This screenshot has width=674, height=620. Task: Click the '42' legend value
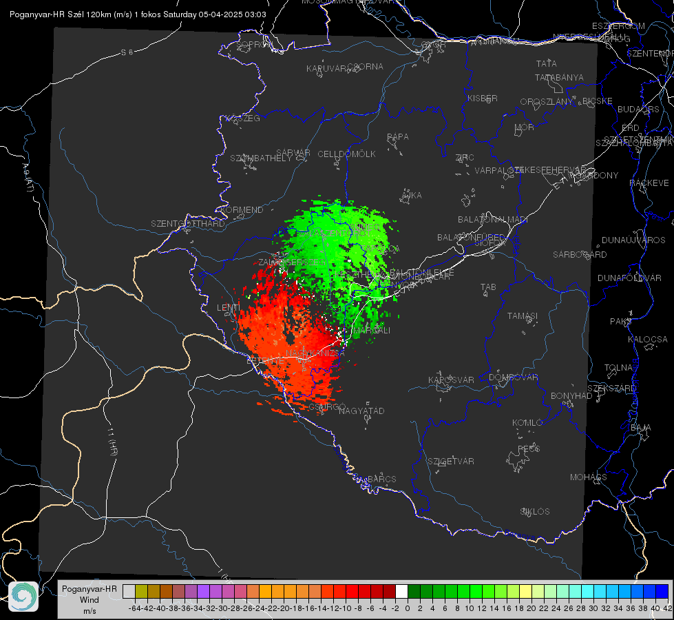click(x=668, y=608)
